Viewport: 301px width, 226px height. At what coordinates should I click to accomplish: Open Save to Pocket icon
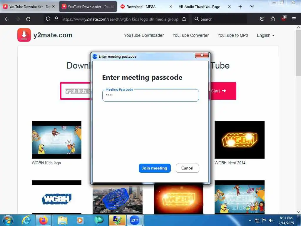point(262,19)
